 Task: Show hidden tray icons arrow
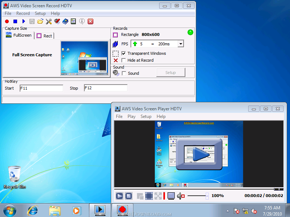point(227,211)
